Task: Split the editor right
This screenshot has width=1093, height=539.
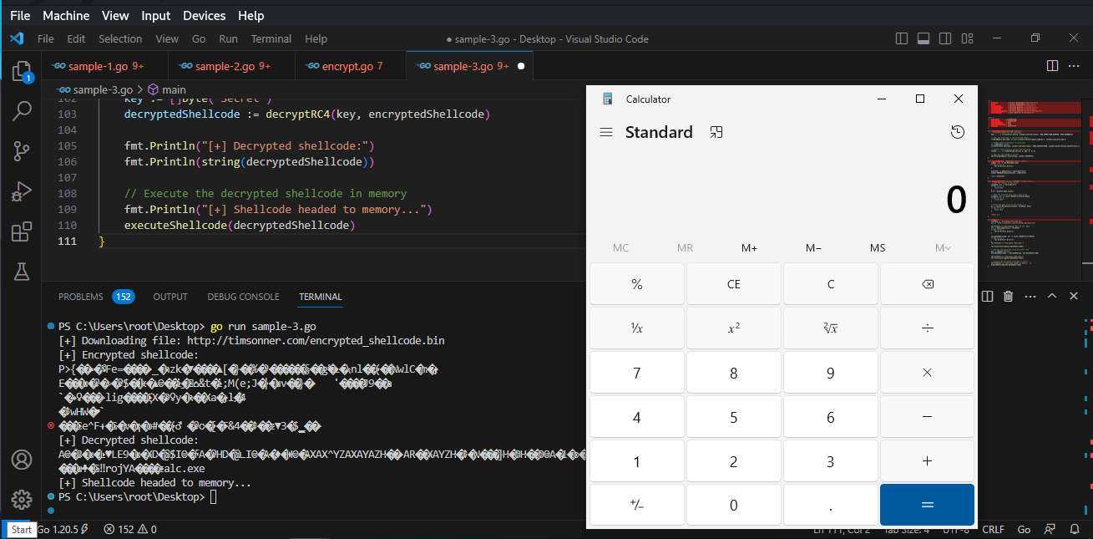Action: pyautogui.click(x=1052, y=66)
